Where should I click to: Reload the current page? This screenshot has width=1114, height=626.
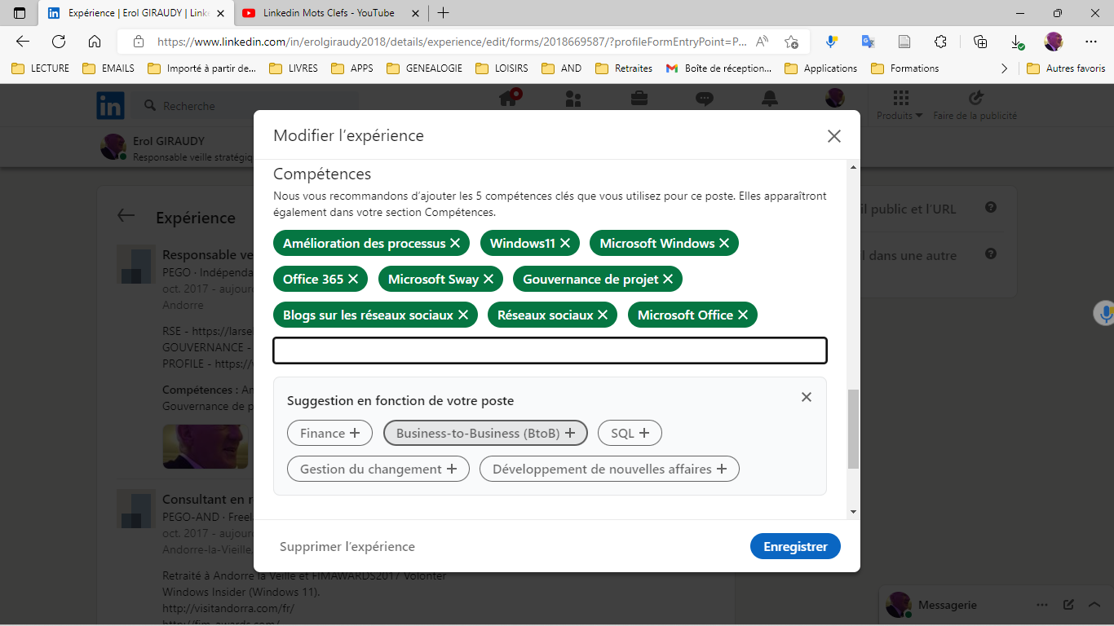pos(59,42)
